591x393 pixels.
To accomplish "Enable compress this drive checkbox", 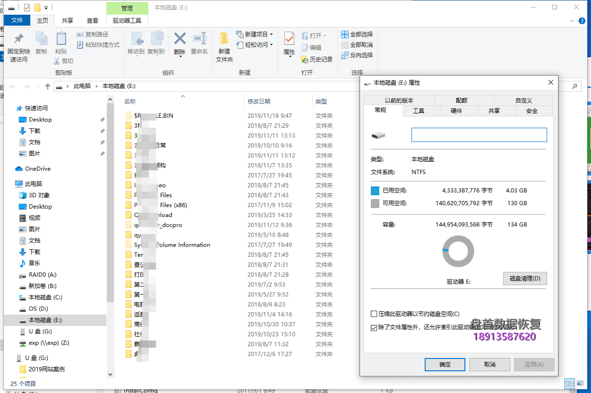I will pos(374,314).
